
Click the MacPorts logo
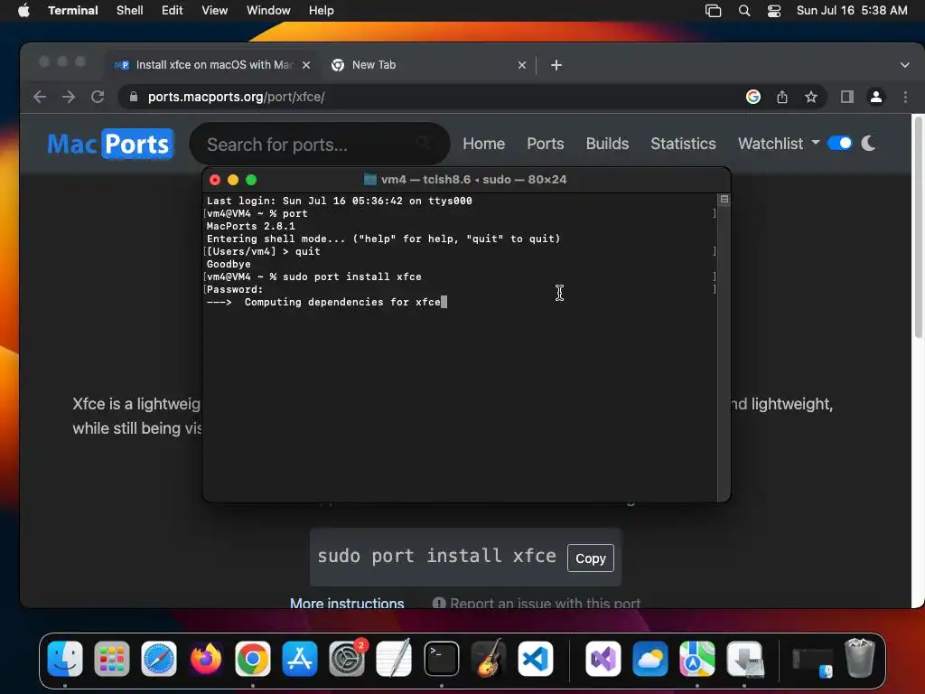click(110, 144)
